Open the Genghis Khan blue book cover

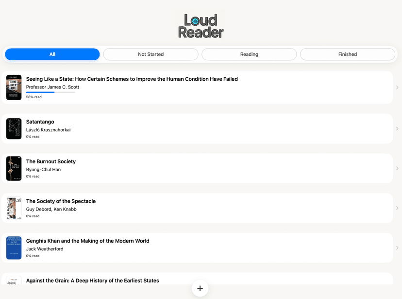pos(14,248)
